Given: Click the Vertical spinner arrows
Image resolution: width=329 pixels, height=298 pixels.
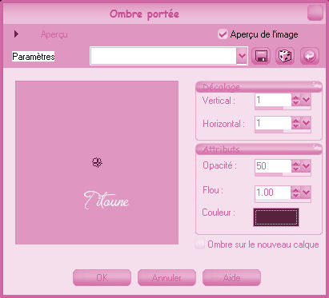Looking at the screenshot, I should (295, 100).
